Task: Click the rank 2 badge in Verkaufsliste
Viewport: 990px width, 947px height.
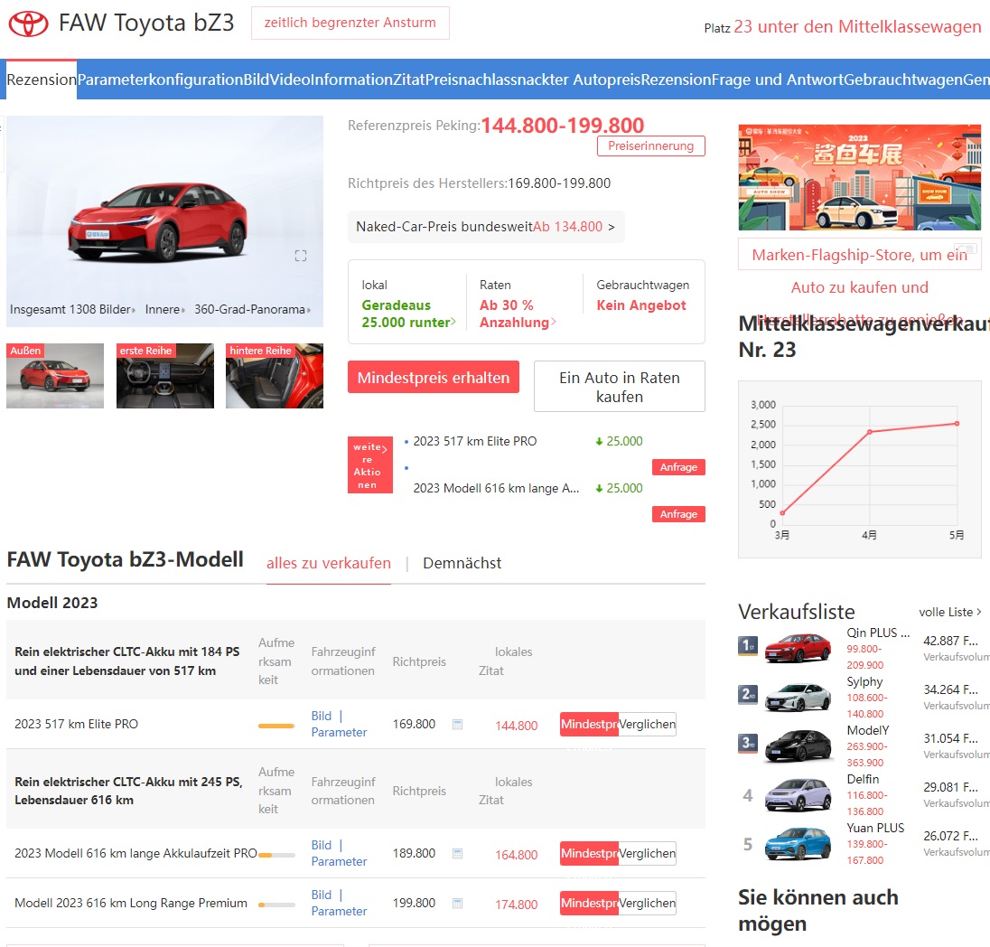Action: [748, 695]
